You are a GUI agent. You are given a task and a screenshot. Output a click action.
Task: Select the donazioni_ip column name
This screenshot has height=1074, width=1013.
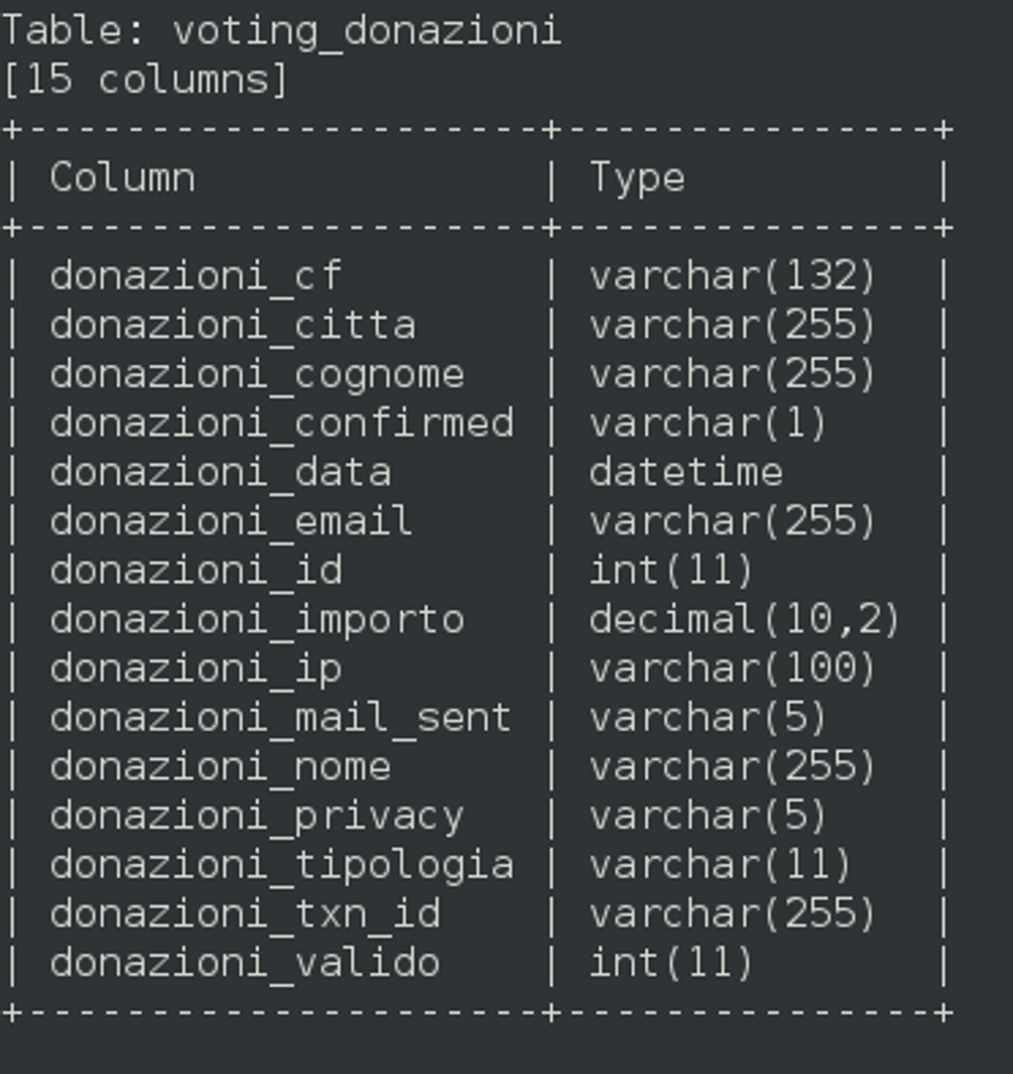pos(196,668)
